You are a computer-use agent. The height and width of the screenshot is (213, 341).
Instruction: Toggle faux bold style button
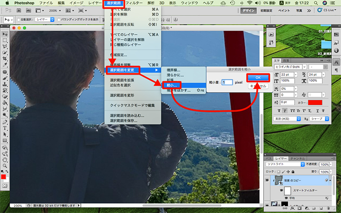tap(279, 111)
